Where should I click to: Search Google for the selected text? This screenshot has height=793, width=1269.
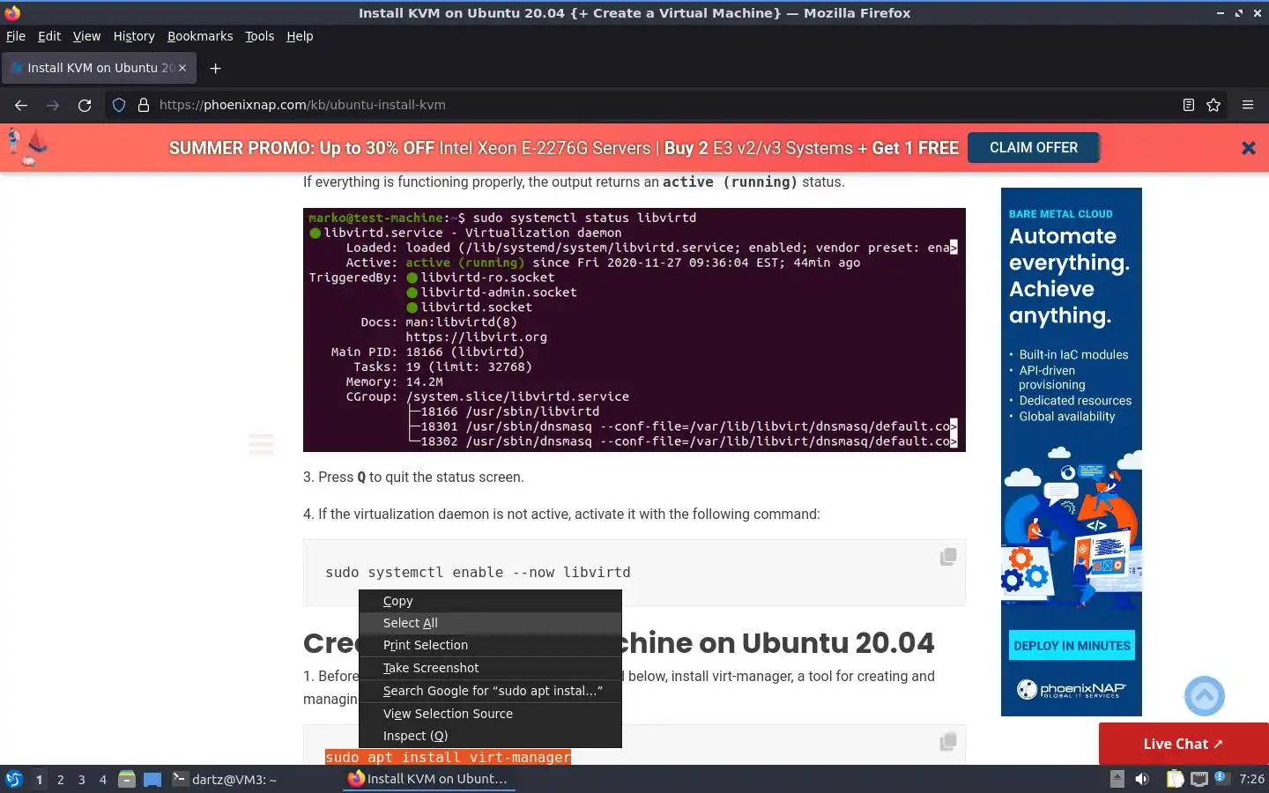490,691
